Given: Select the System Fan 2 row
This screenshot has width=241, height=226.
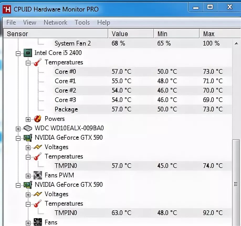Looking at the screenshot, I should (x=143, y=43).
